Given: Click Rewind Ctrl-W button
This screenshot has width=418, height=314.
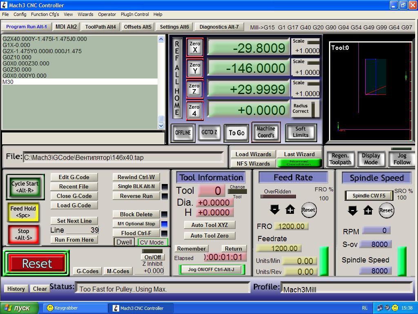Looking at the screenshot, I should pyautogui.click(x=136, y=177).
